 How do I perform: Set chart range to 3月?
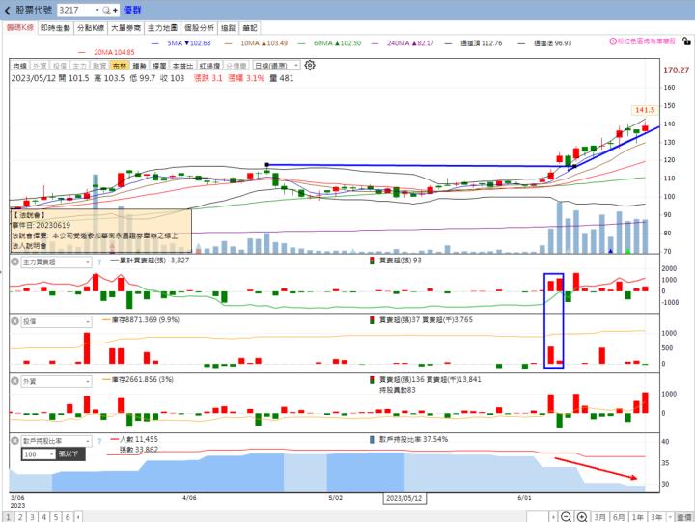pyautogui.click(x=599, y=517)
